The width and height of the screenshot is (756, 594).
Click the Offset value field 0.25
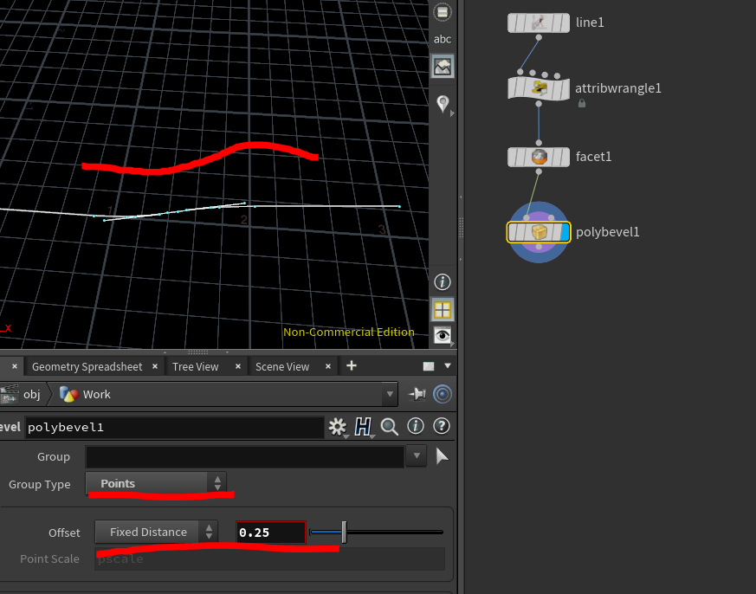pos(271,533)
